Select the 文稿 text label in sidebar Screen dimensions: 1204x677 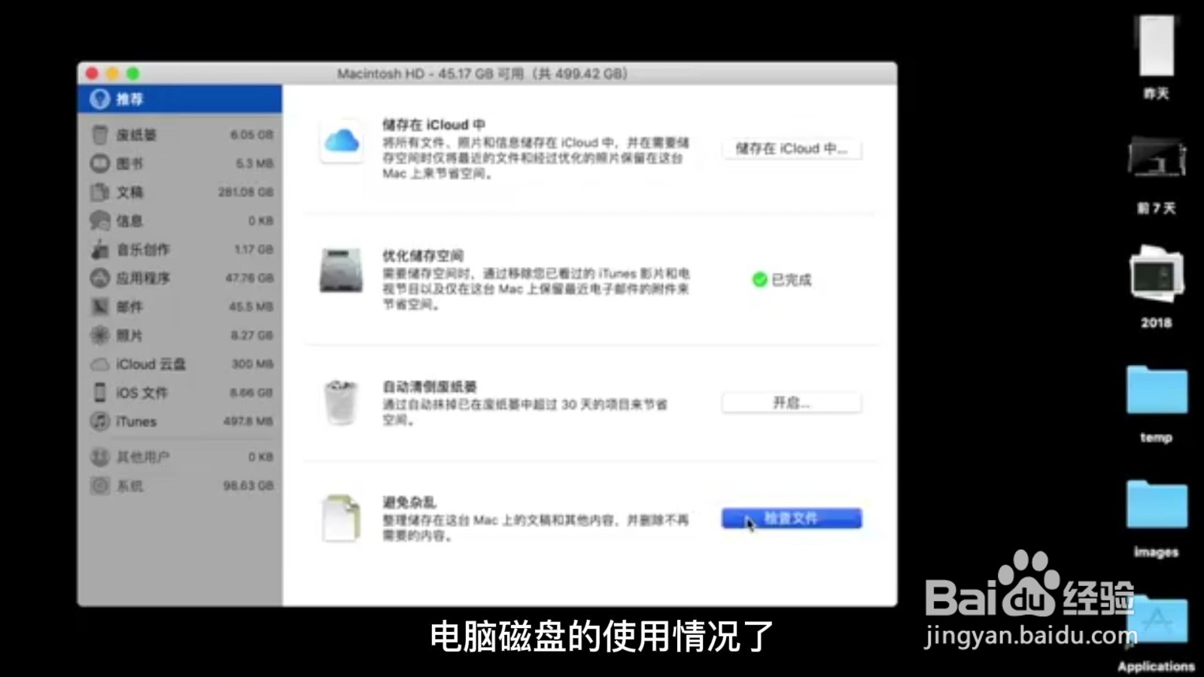129,192
